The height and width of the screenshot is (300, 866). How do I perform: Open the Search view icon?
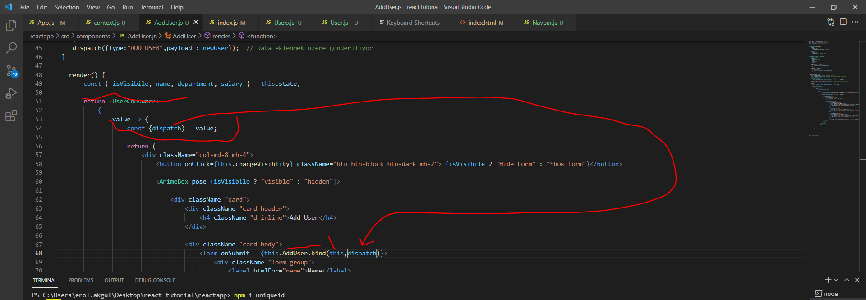click(11, 48)
